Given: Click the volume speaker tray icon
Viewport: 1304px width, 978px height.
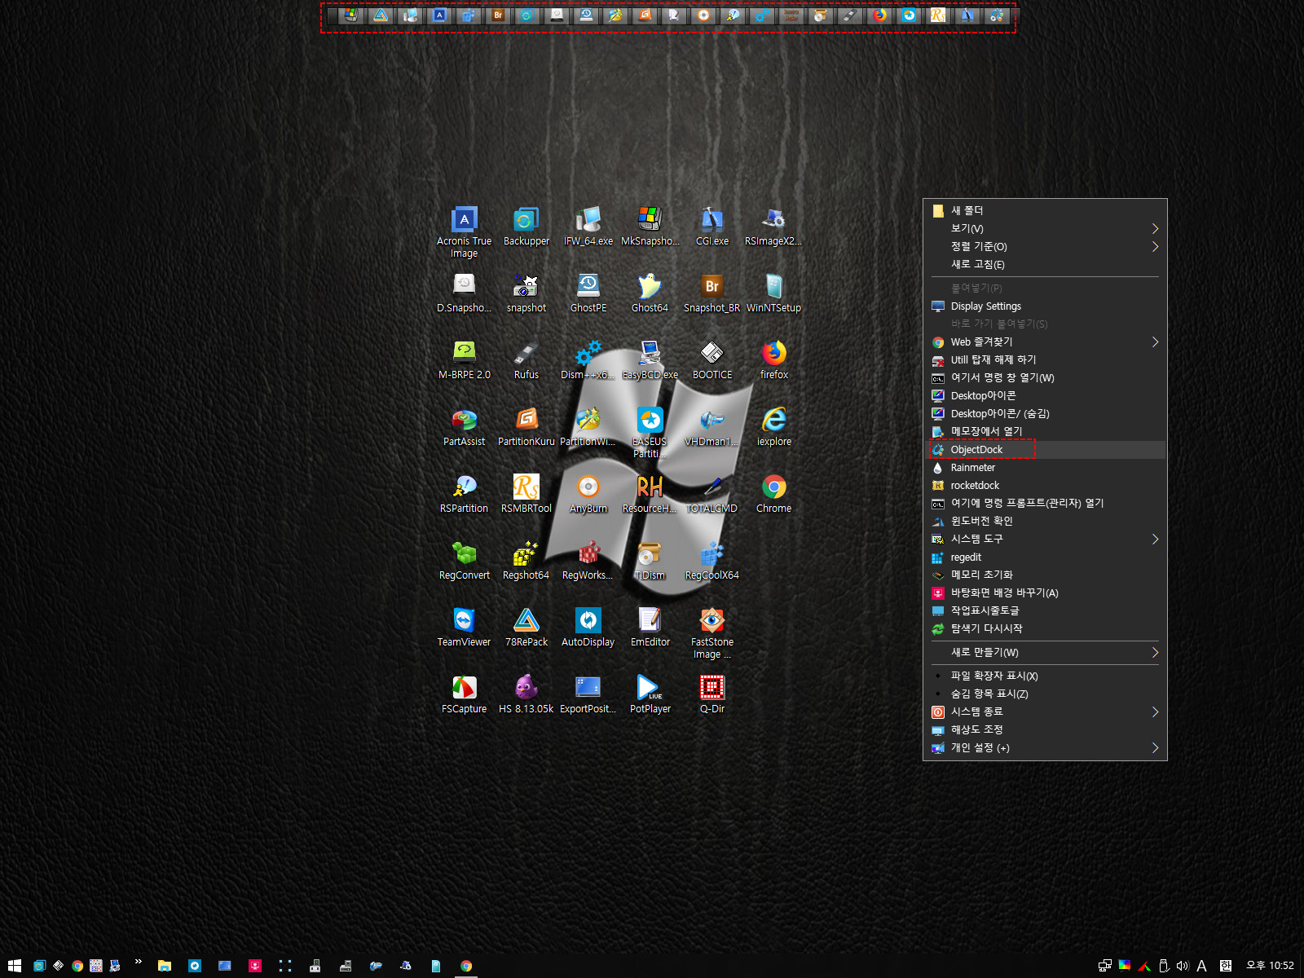Looking at the screenshot, I should (x=1183, y=966).
